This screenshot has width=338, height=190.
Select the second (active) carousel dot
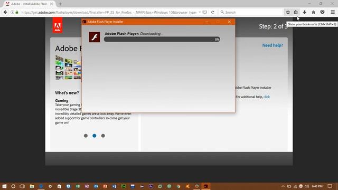tap(94, 136)
